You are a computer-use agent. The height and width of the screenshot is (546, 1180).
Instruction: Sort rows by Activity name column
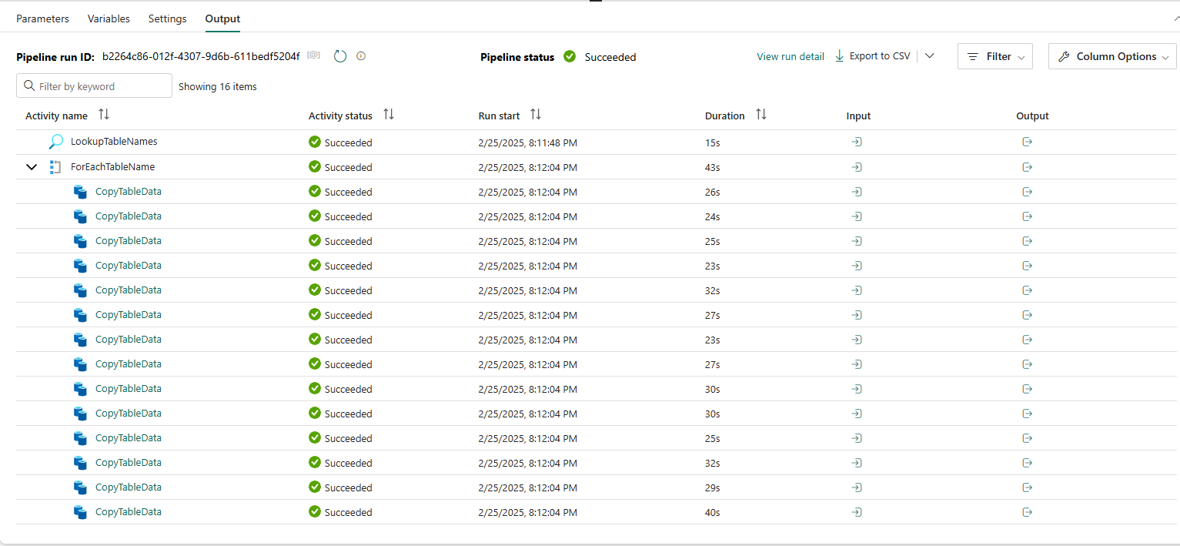point(104,114)
